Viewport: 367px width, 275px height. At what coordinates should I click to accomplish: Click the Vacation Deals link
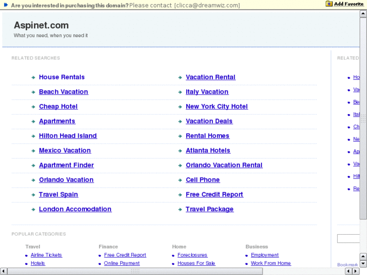pos(209,121)
